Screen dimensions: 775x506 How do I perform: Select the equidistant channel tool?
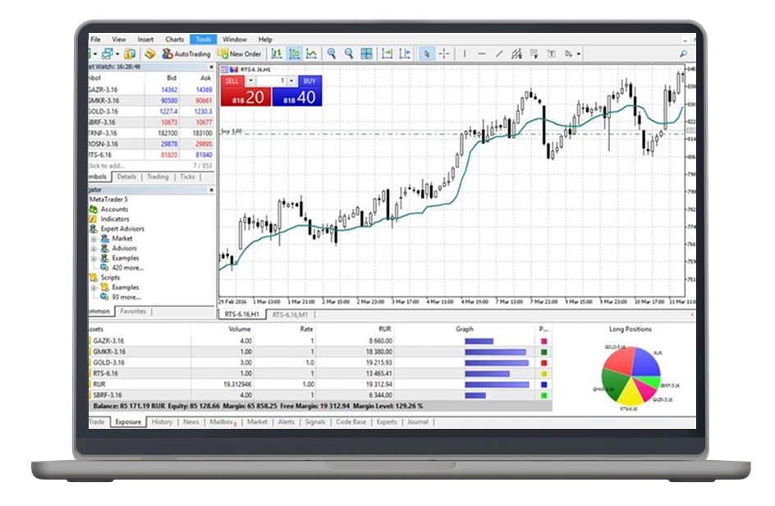(516, 53)
